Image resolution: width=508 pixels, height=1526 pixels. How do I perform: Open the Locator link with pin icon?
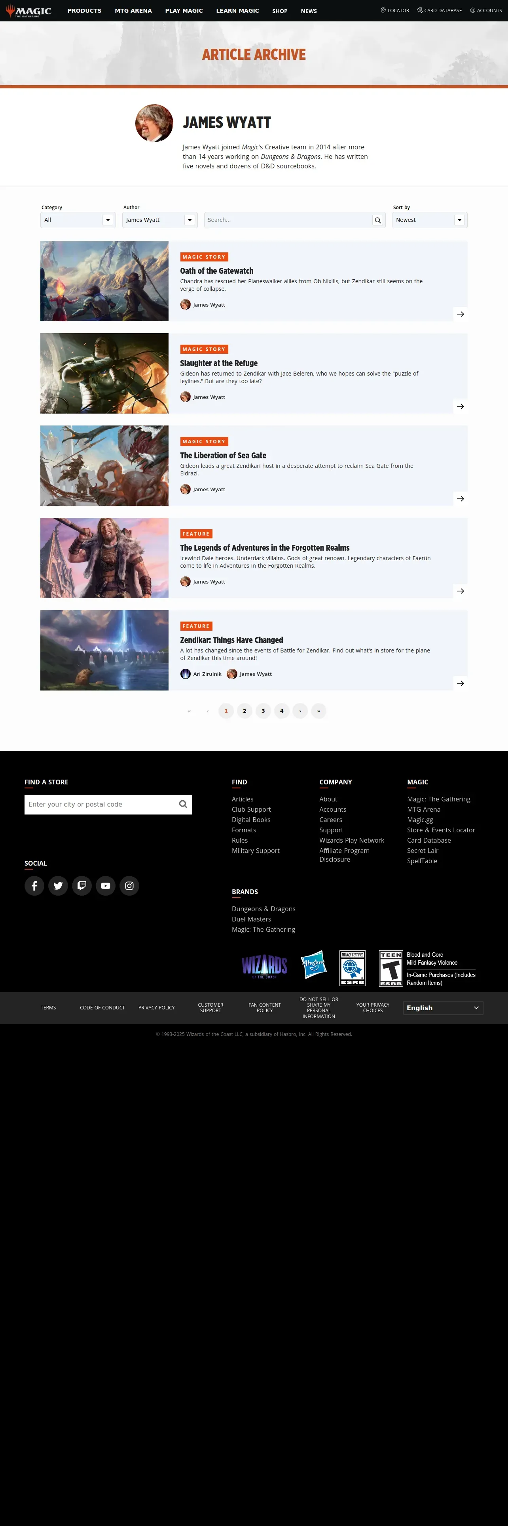[394, 11]
